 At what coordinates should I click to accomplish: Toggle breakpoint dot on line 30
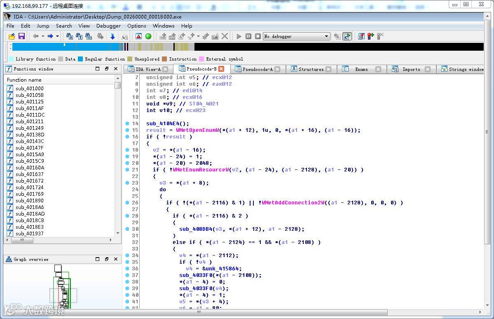[127, 229]
